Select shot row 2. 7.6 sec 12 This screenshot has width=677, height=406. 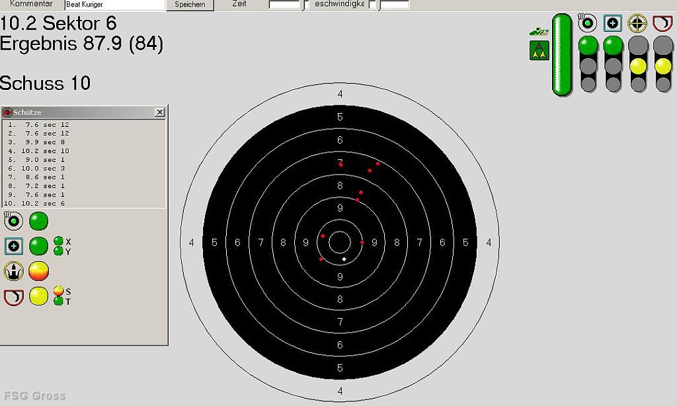pos(84,134)
